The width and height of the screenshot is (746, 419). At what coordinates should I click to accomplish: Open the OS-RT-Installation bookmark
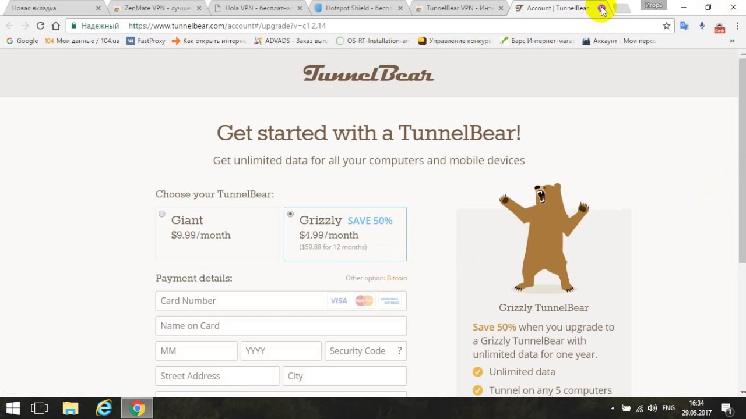click(x=373, y=41)
